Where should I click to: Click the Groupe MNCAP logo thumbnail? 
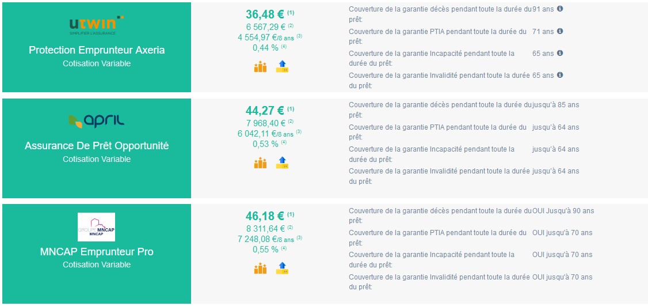[x=96, y=227]
